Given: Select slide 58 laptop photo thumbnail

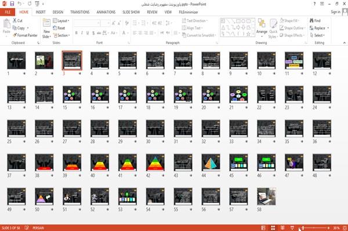Looking at the screenshot, I should click(266, 196).
